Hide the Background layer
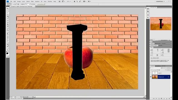The width and height of the screenshot is (178, 100). (x=151, y=77)
